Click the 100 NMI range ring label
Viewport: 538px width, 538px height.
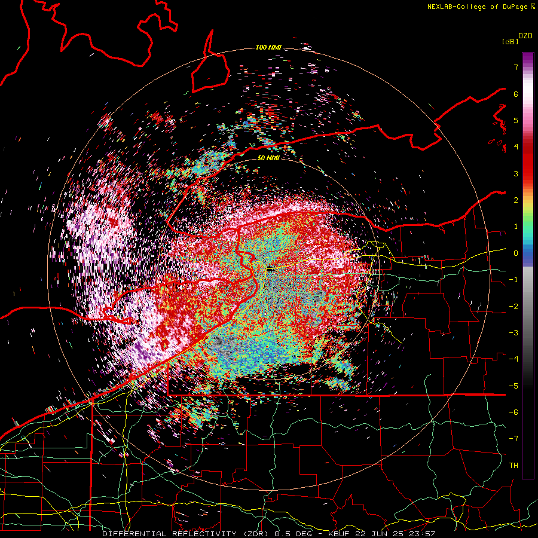click(268, 47)
